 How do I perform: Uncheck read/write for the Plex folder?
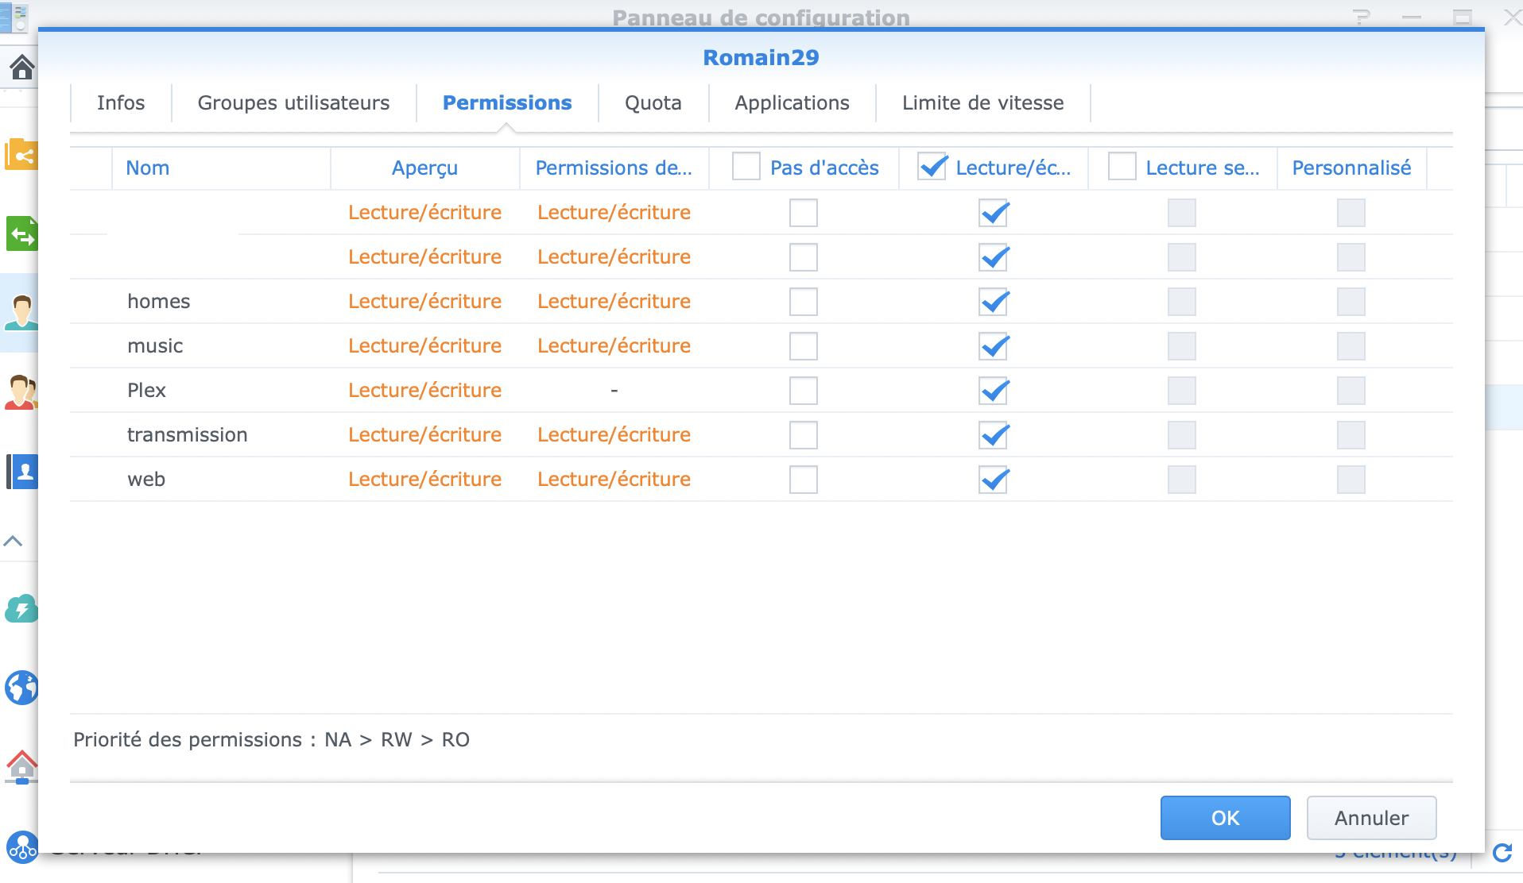click(993, 391)
